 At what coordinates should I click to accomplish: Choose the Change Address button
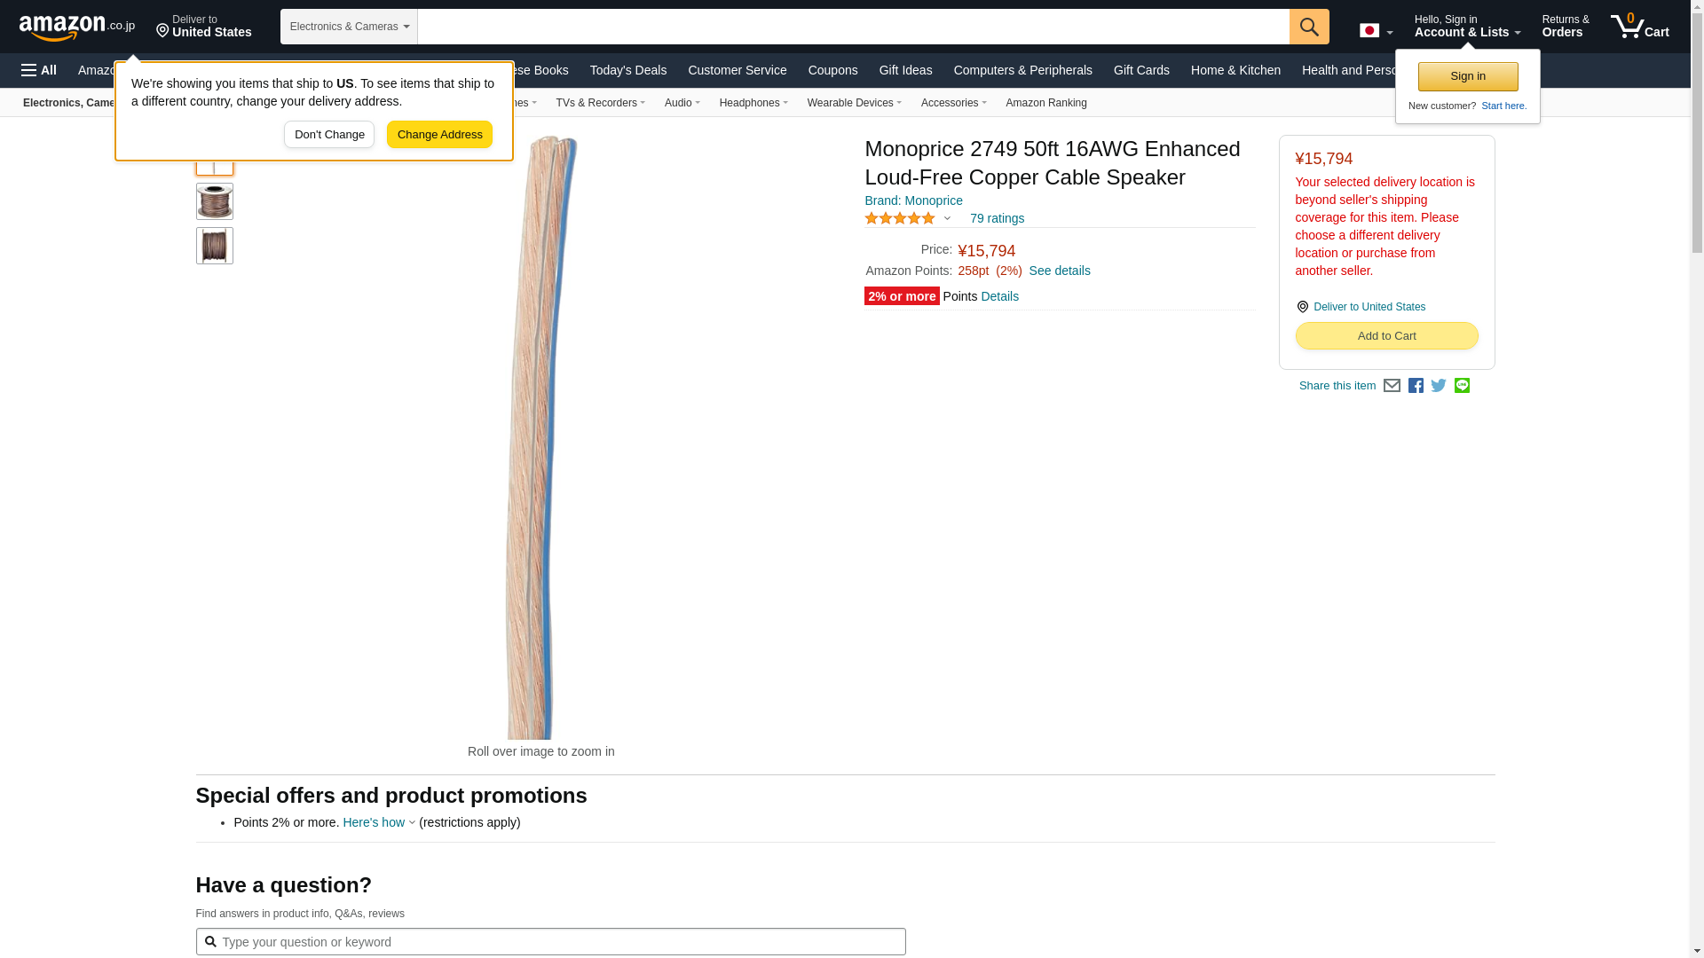click(439, 135)
